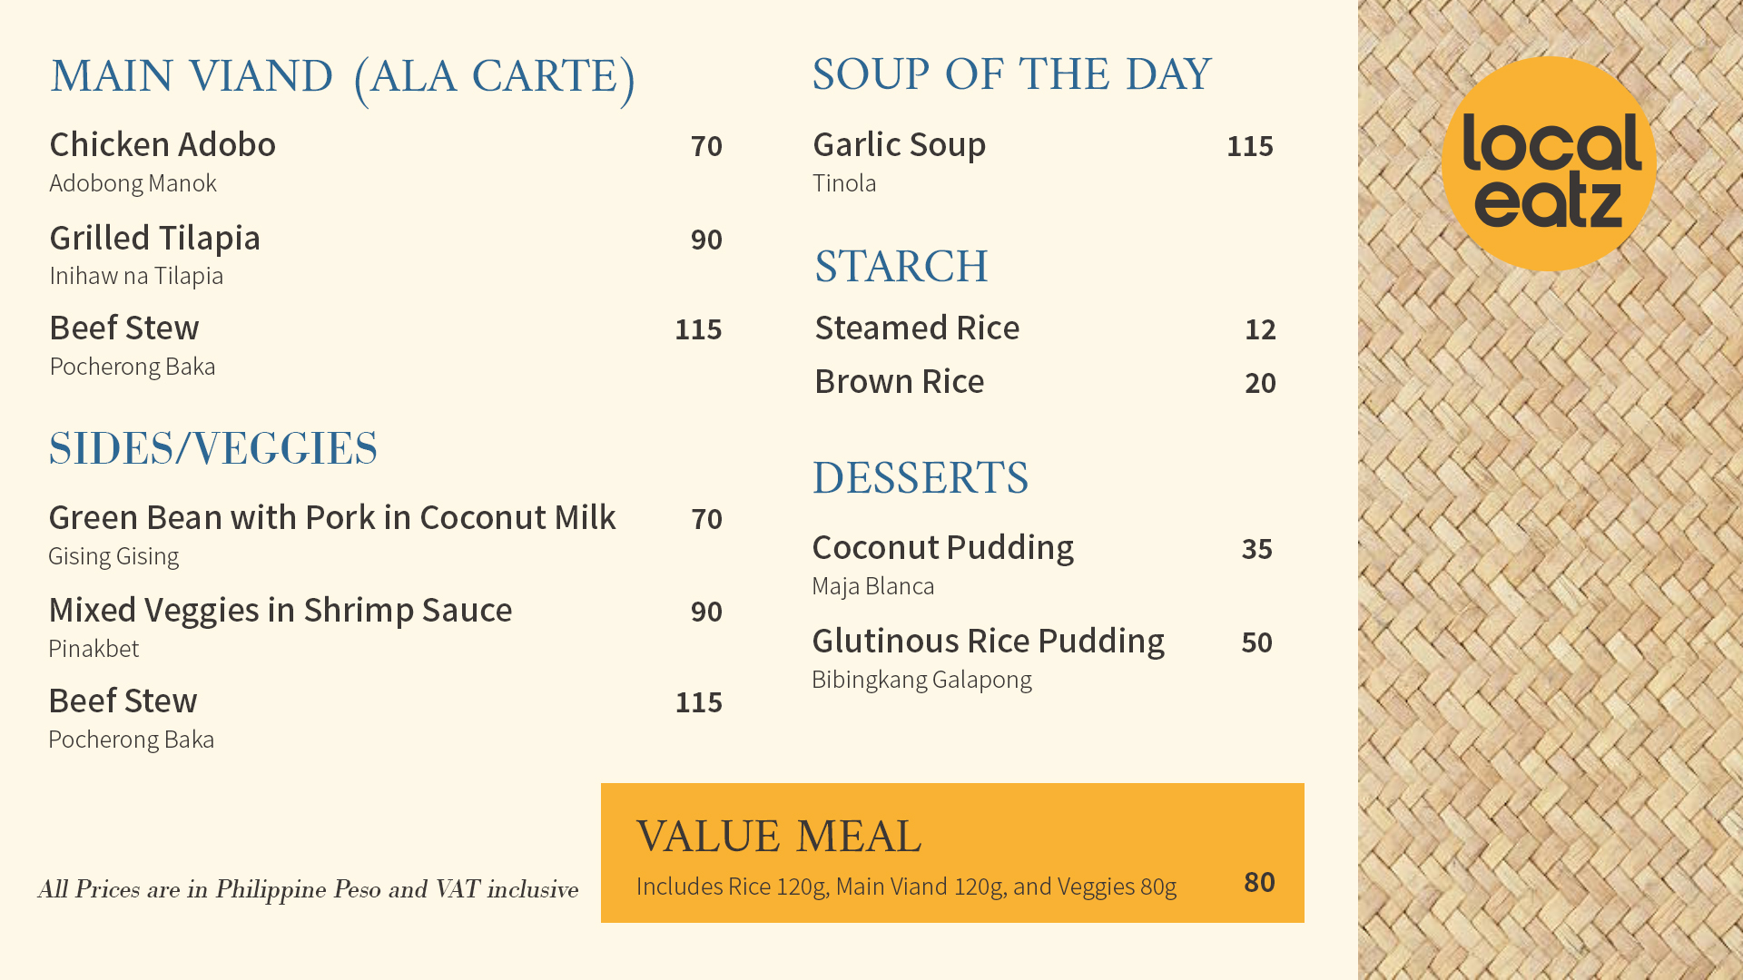The image size is (1743, 980).
Task: Click the Philippine Peso VAT notice
Action: click(x=308, y=889)
